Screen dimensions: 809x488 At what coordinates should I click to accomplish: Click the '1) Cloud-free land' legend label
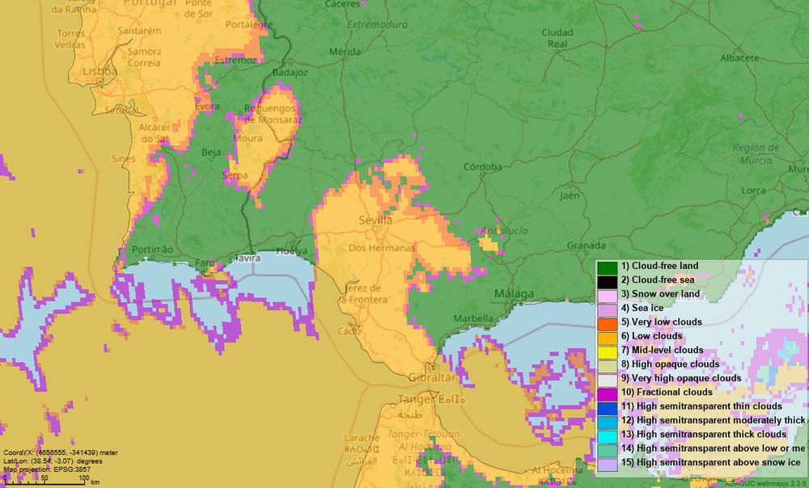pos(659,266)
